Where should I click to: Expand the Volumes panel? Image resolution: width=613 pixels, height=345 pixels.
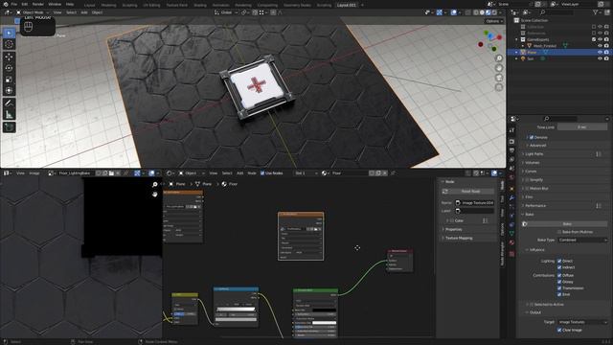point(533,163)
